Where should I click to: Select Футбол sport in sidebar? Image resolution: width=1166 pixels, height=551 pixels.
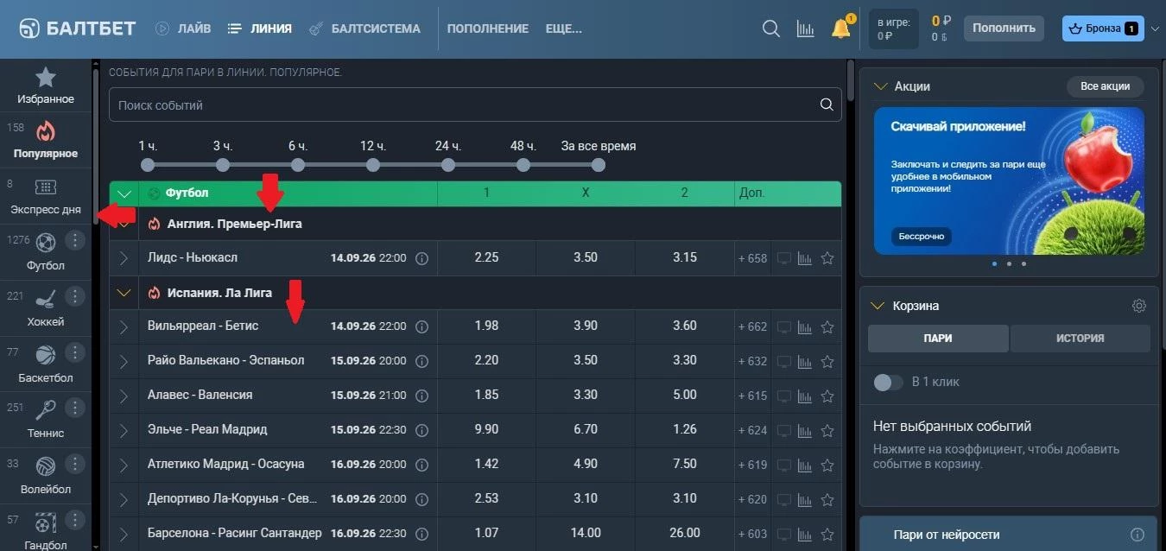point(45,242)
